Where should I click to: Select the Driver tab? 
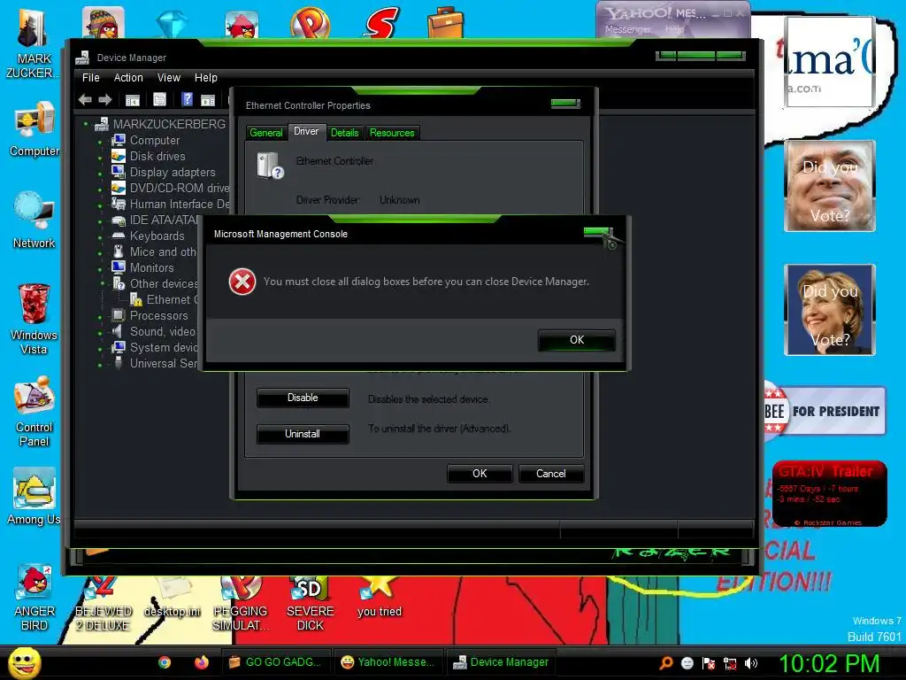click(305, 131)
